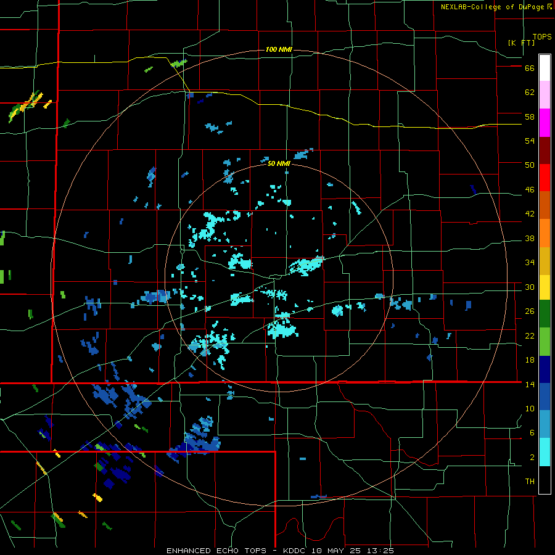
Task: Select the maroon legend swatch
Action: coord(545,150)
